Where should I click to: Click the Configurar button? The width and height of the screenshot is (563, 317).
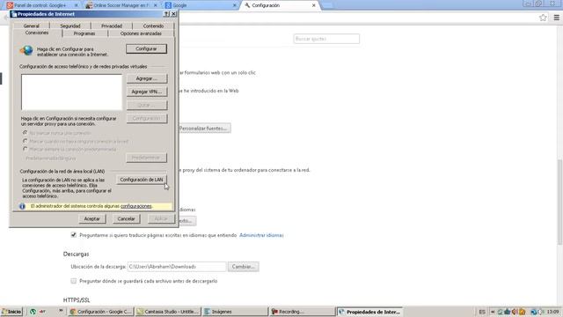coord(147,49)
